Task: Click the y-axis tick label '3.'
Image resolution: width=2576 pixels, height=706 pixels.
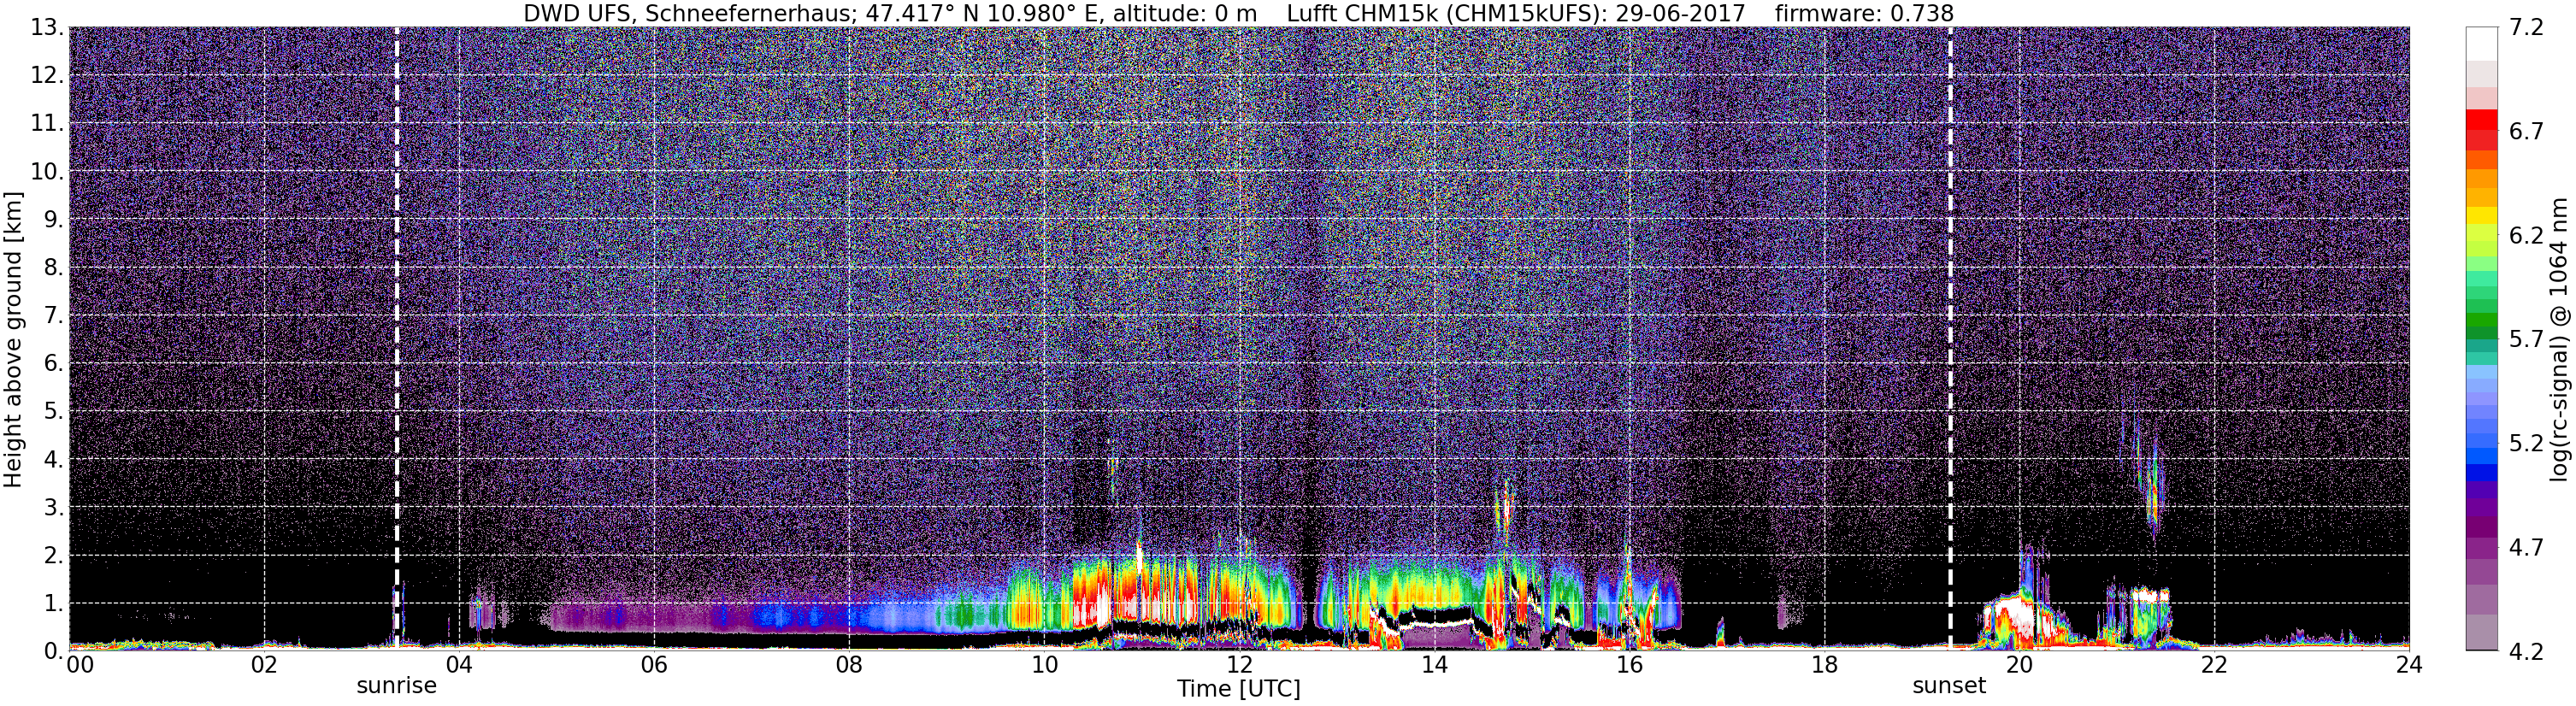Action: point(53,508)
